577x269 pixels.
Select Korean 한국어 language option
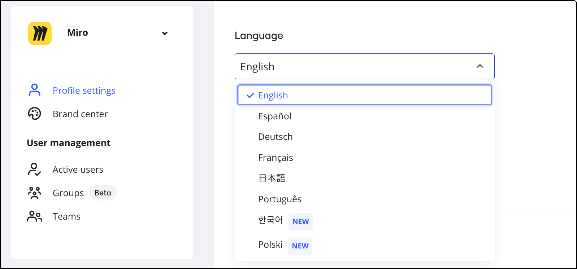(x=270, y=220)
